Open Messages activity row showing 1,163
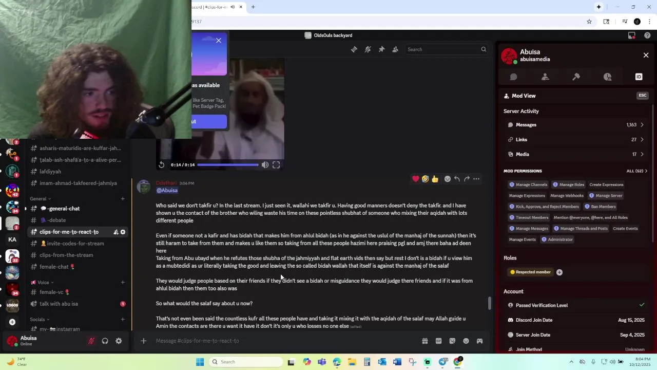Image resolution: width=657 pixels, height=370 pixels. tap(575, 125)
